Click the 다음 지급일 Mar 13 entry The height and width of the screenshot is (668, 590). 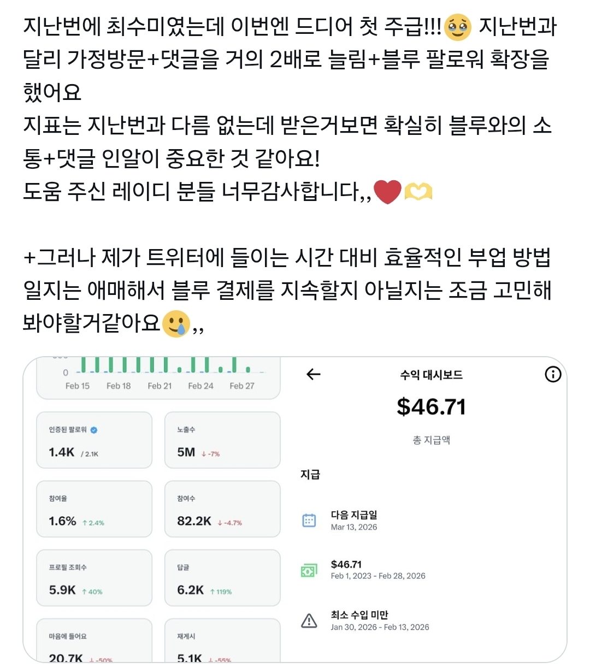pyautogui.click(x=354, y=521)
